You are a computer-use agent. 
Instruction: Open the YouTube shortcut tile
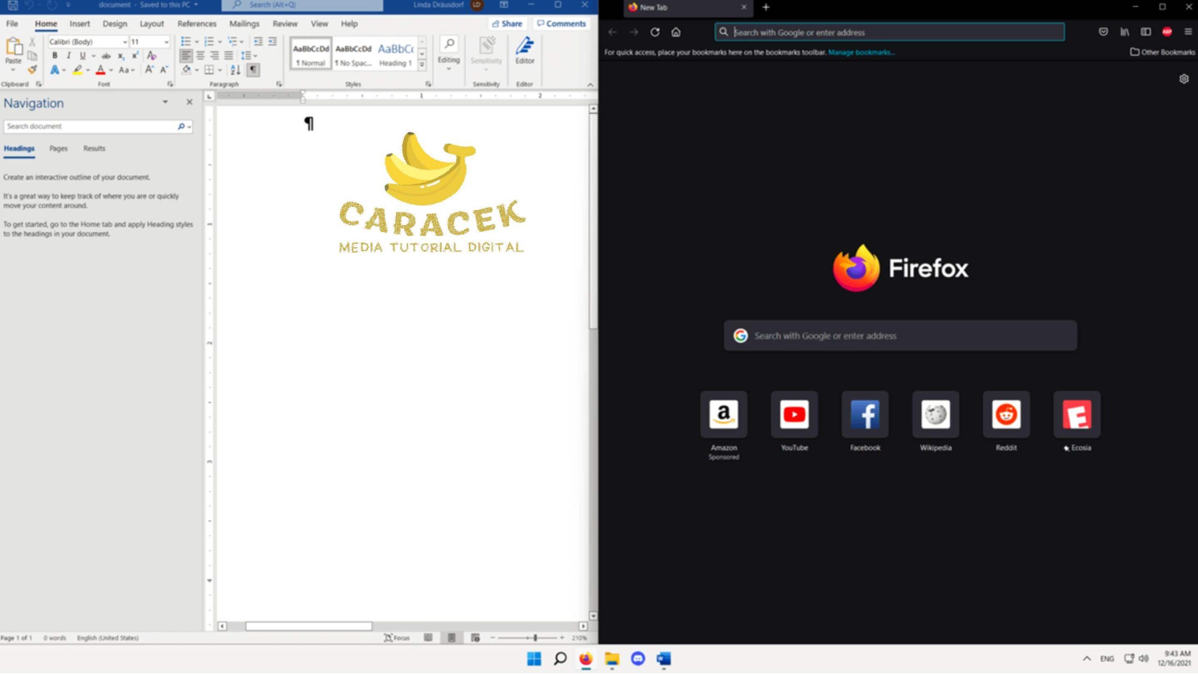tap(794, 415)
